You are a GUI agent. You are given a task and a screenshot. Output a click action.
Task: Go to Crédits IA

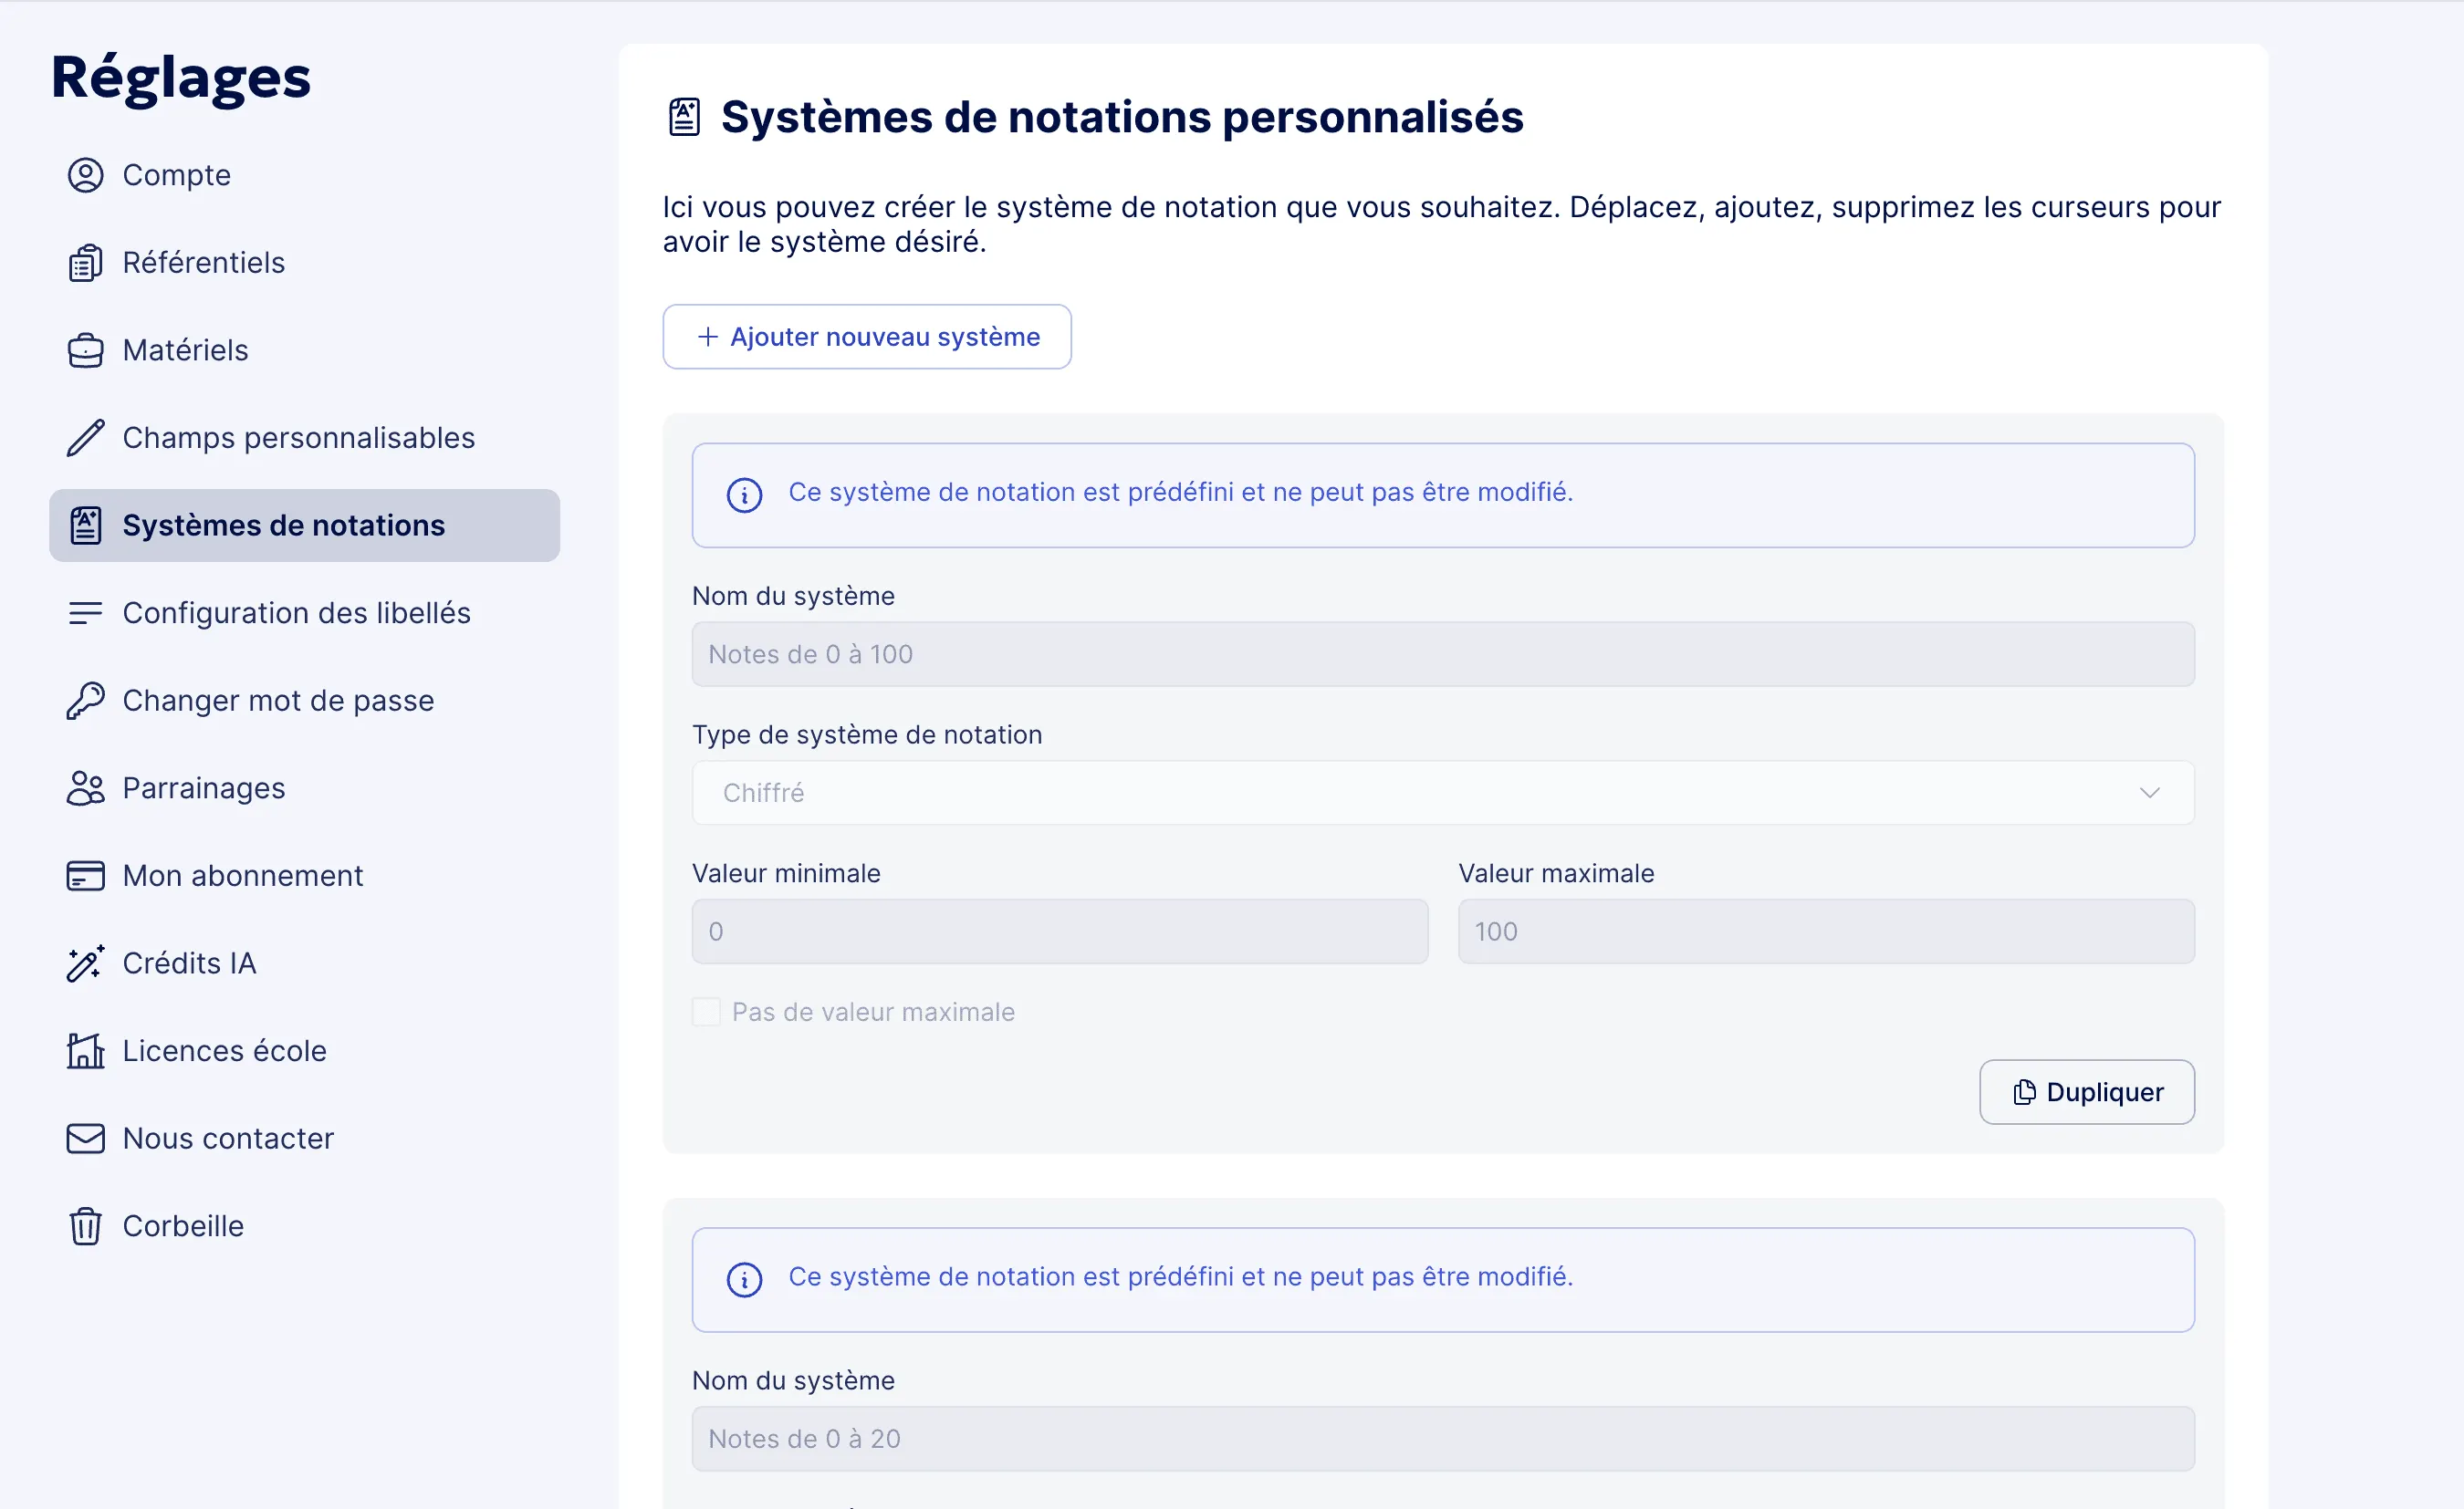pyautogui.click(x=304, y=963)
